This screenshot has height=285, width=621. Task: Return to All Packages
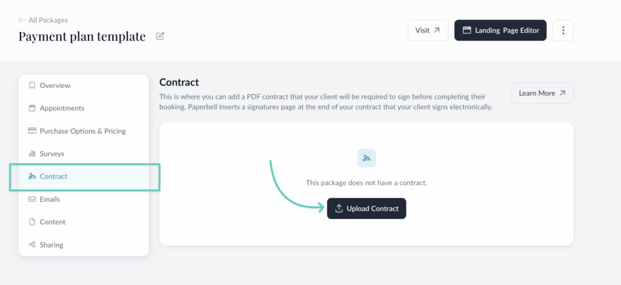[x=48, y=20]
